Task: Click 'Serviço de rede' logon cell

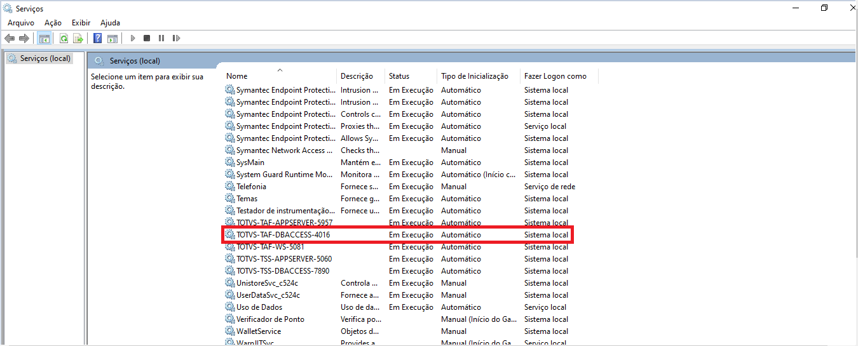Action: click(x=550, y=187)
